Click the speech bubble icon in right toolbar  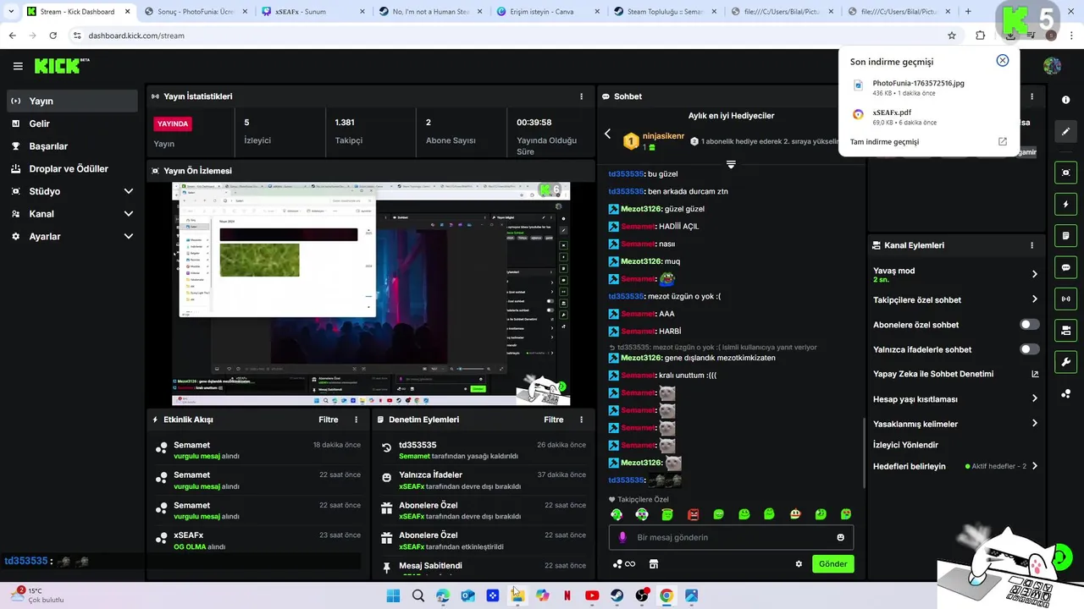pyautogui.click(x=1065, y=267)
